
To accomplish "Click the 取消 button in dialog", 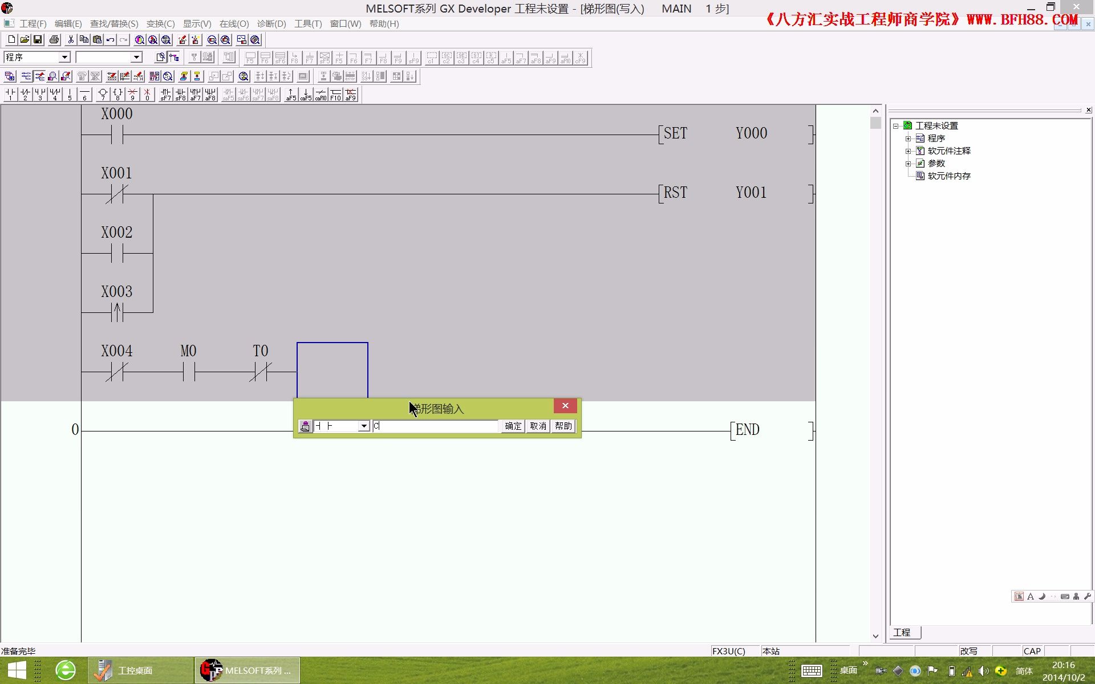I will click(538, 426).
